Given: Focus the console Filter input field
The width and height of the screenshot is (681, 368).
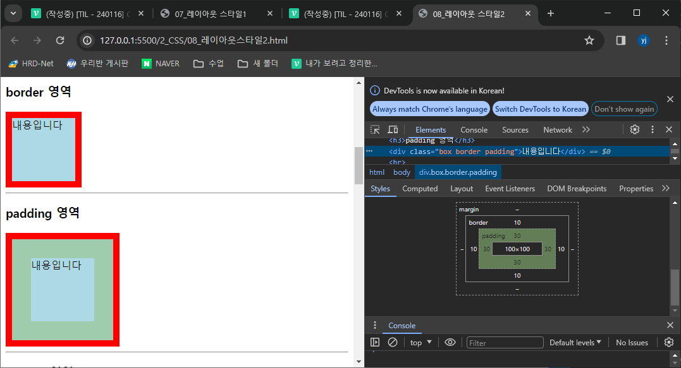Looking at the screenshot, I should tap(505, 342).
